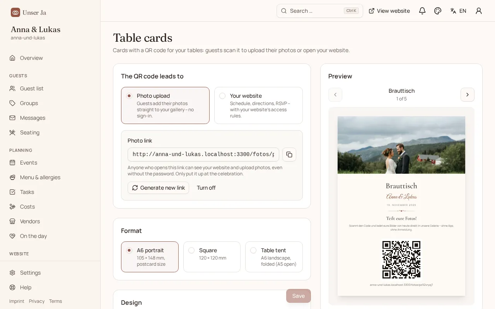This screenshot has height=309, width=495.
Task: Click Turn off for the photo link
Action: (206, 188)
